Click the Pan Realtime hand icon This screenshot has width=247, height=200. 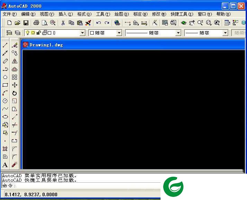pos(192,23)
